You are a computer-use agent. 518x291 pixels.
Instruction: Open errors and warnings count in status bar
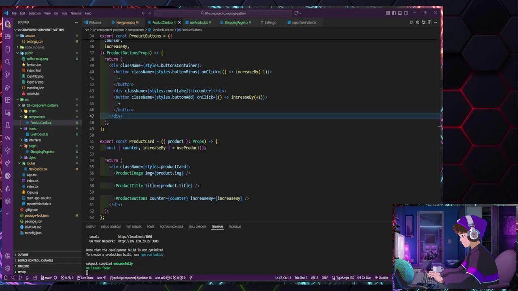click(67, 278)
